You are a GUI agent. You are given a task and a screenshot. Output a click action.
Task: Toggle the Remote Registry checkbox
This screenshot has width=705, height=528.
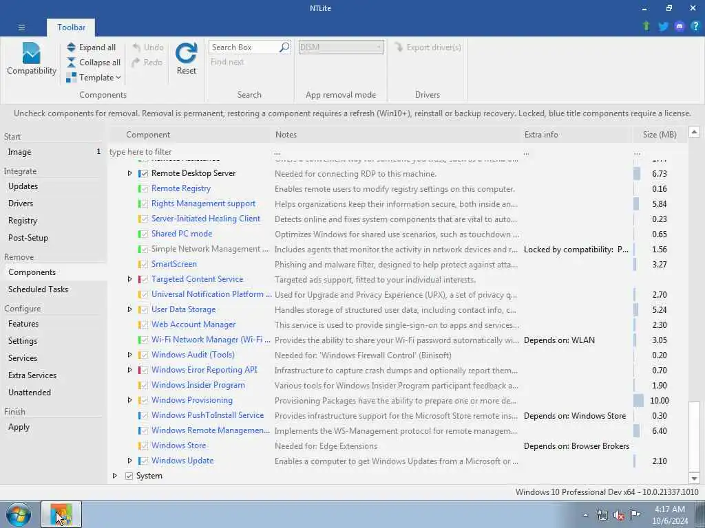145,189
